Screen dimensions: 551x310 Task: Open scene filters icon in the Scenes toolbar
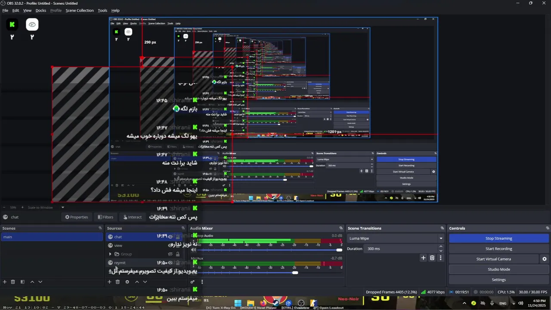[x=22, y=282]
